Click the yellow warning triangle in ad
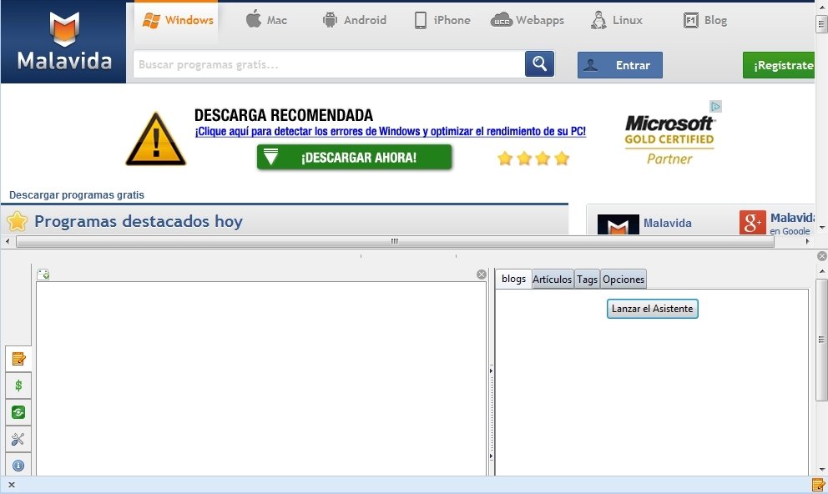The image size is (828, 494). pyautogui.click(x=156, y=139)
